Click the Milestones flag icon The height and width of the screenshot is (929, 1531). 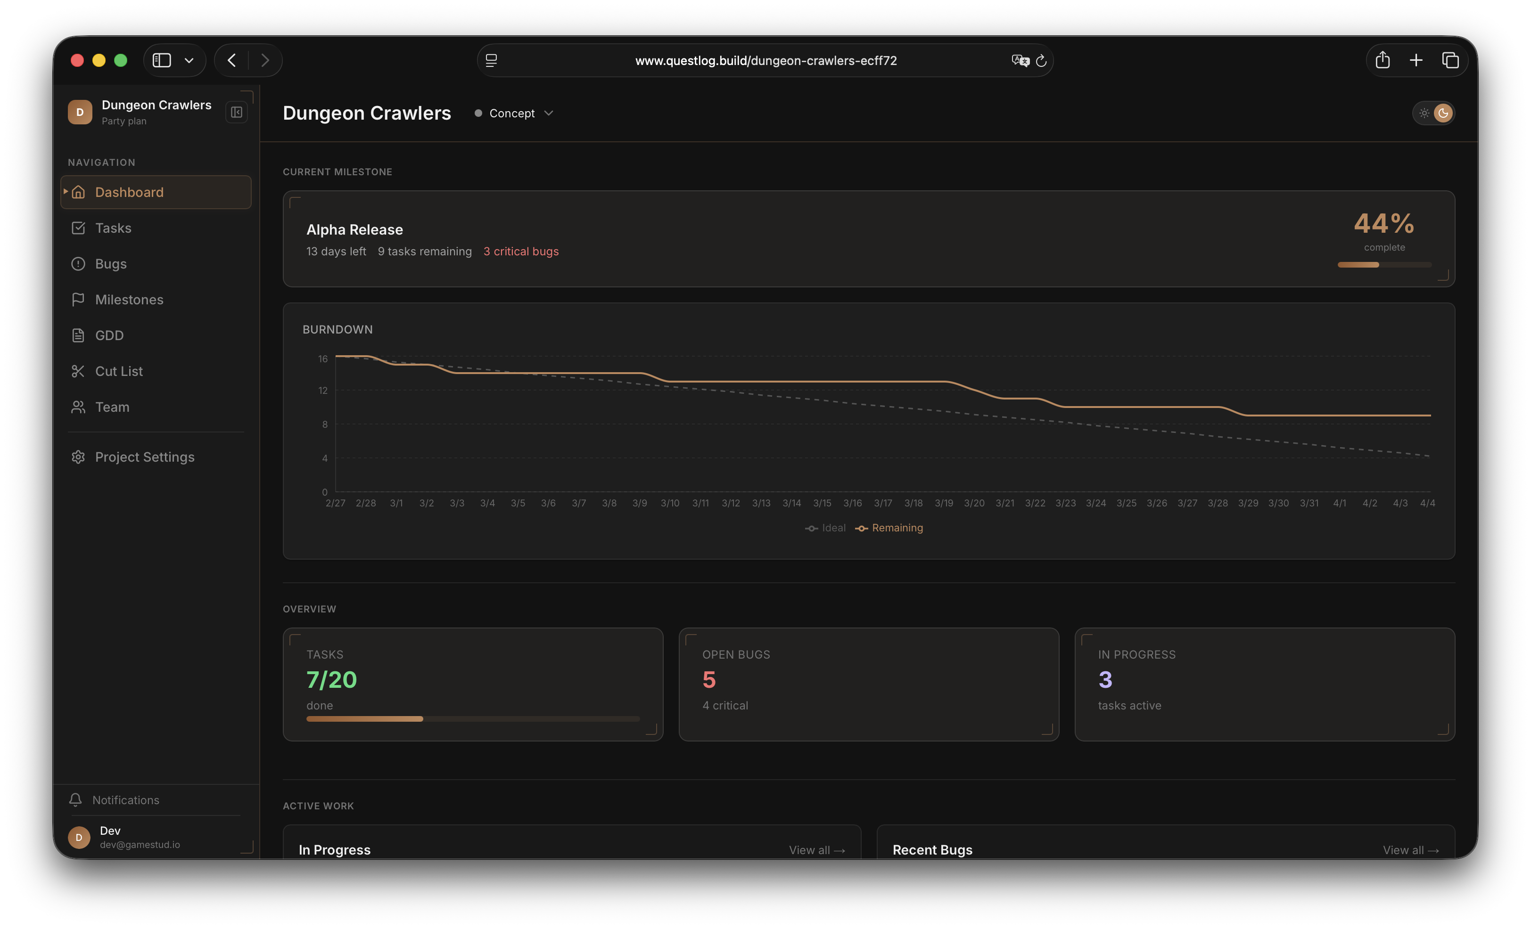pos(78,300)
